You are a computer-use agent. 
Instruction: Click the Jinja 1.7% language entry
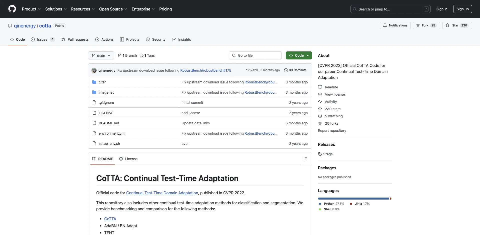click(x=360, y=204)
